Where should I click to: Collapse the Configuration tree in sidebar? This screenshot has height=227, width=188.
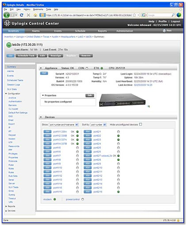[x=6, y=93]
